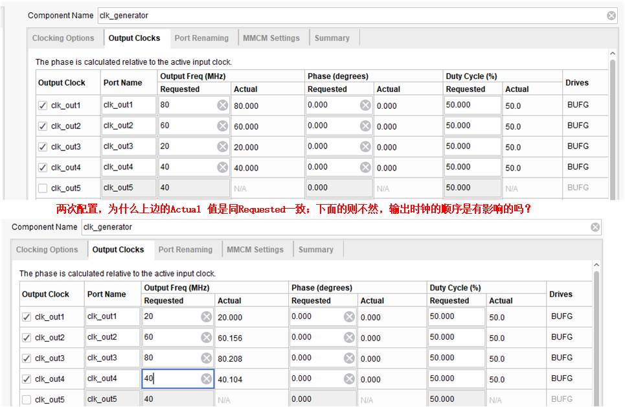The width and height of the screenshot is (625, 407).
Task: Edit clk_out1 duty cycle requested in bottom window
Action: tap(457, 316)
